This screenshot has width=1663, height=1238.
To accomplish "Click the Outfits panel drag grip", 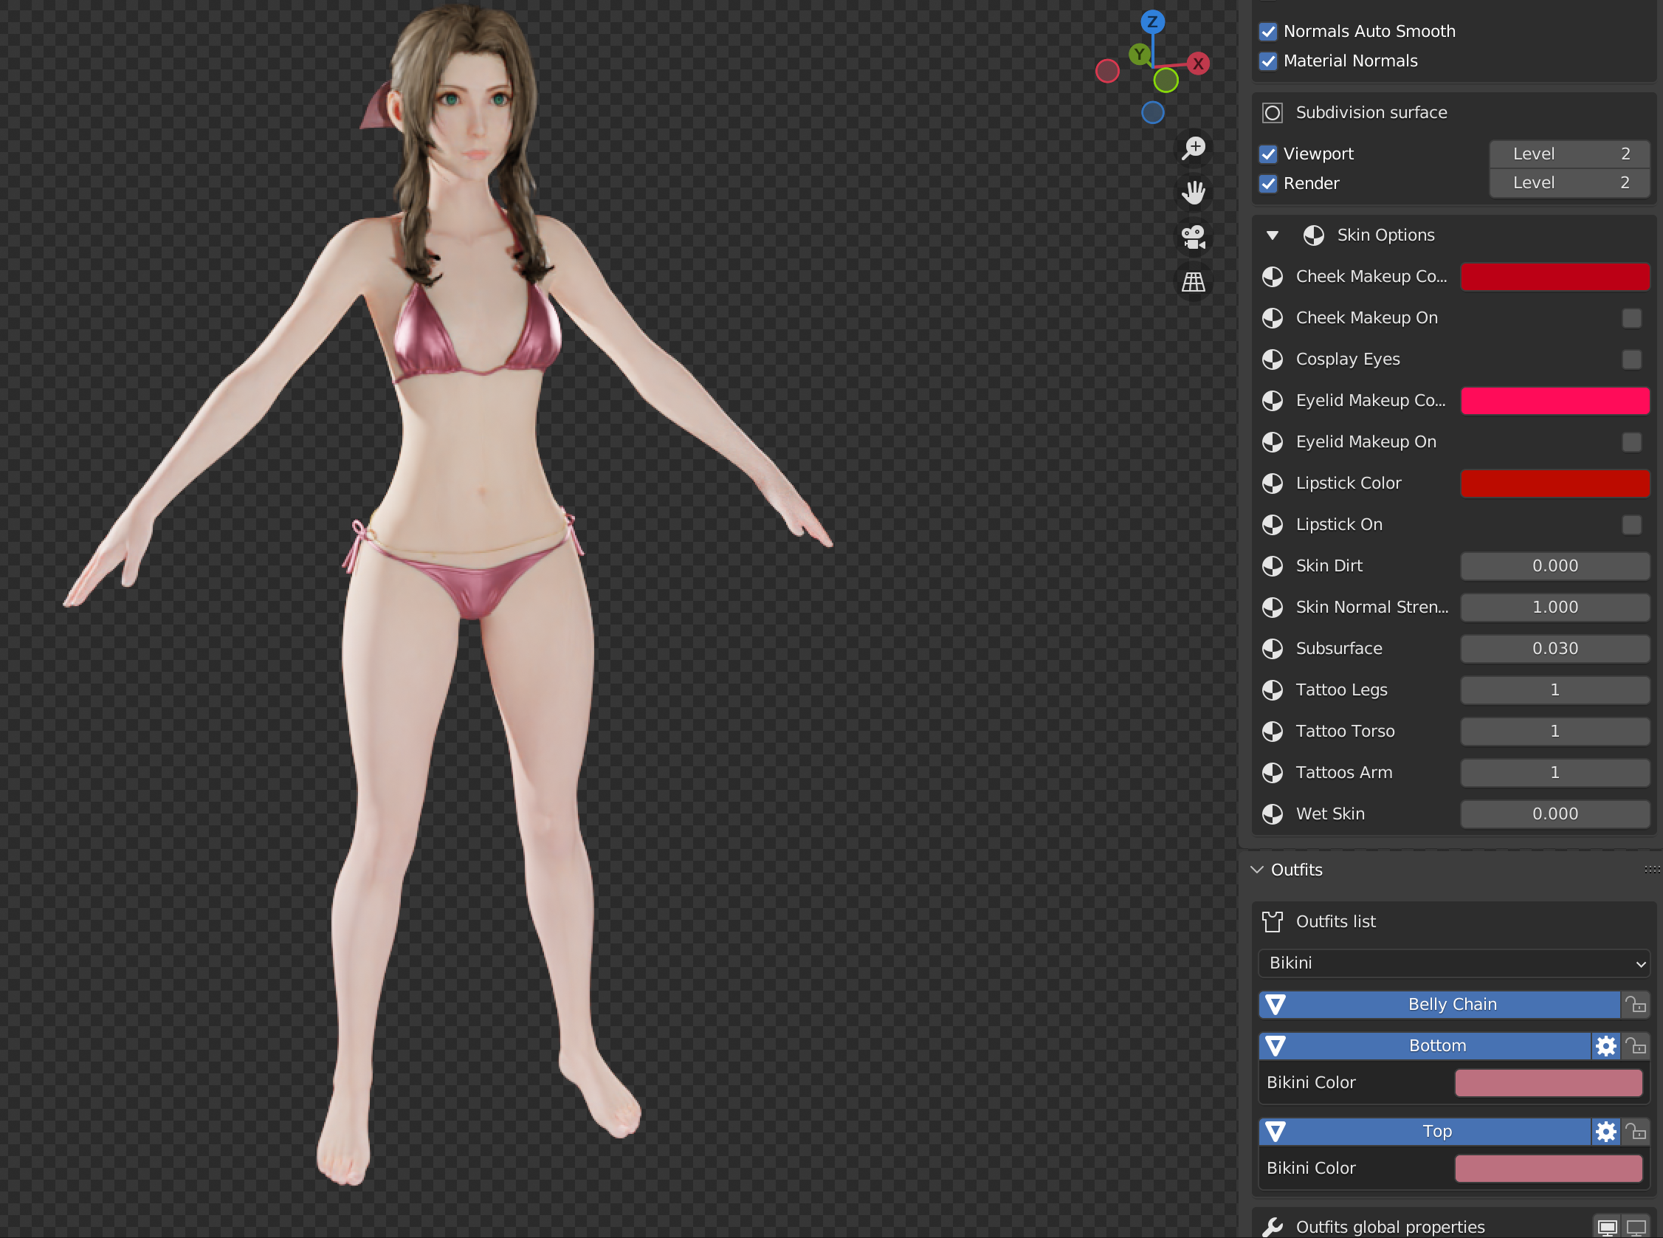I will coord(1652,870).
